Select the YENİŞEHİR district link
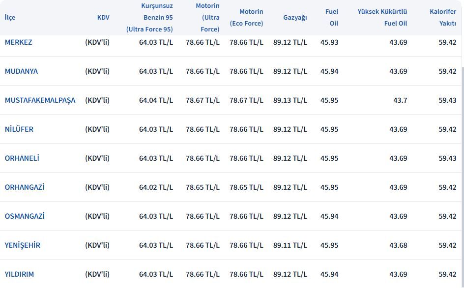Screen dimensions: 464x288 pyautogui.click(x=23, y=245)
